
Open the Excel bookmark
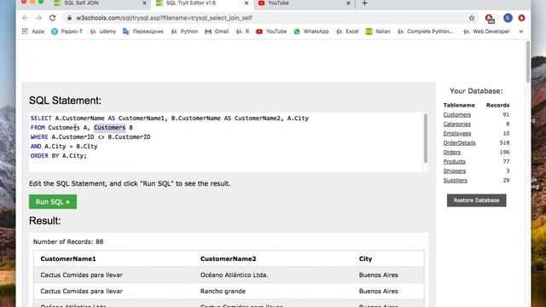pyautogui.click(x=347, y=32)
